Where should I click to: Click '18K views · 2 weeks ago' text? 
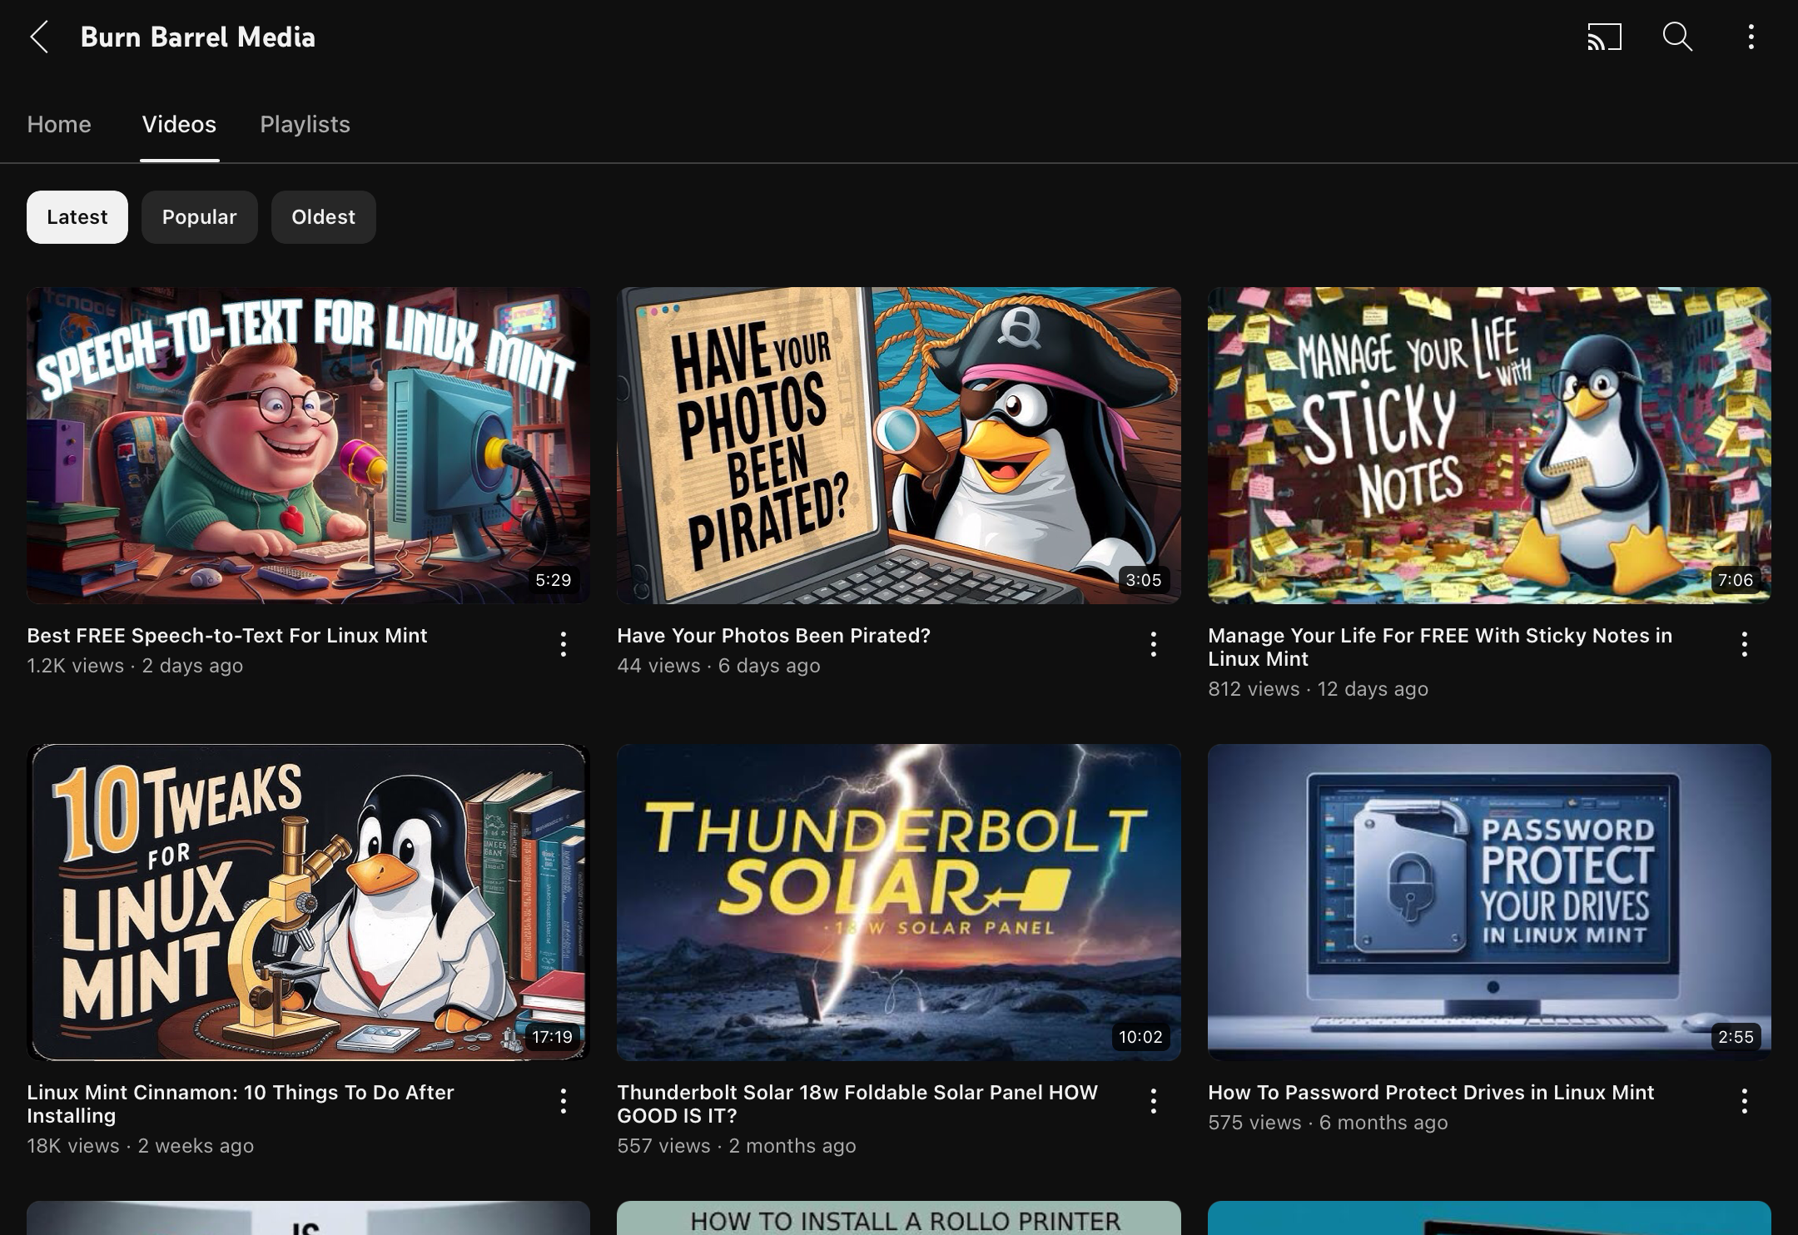click(140, 1146)
